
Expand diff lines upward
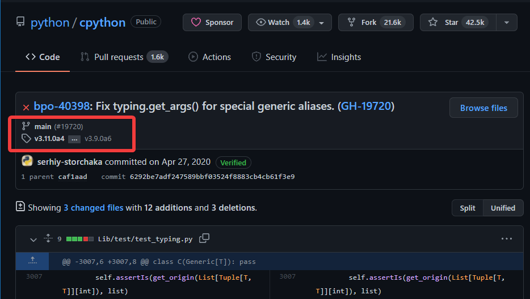pos(32,261)
